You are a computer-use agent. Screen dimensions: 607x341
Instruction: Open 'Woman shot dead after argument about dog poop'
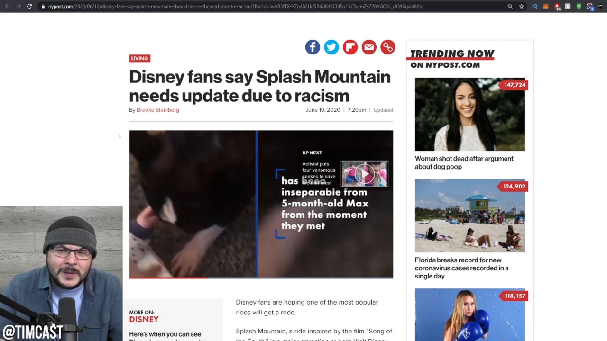point(464,162)
